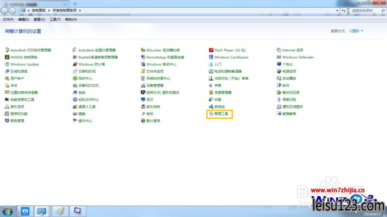Open the 设备和打印机 icon
Image resolution: width=387 pixels, height=217 pixels.
coord(75,85)
